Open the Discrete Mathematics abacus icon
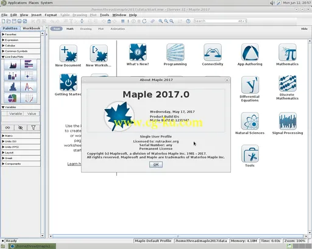Screen dimensions: 312x249 coord(288,83)
